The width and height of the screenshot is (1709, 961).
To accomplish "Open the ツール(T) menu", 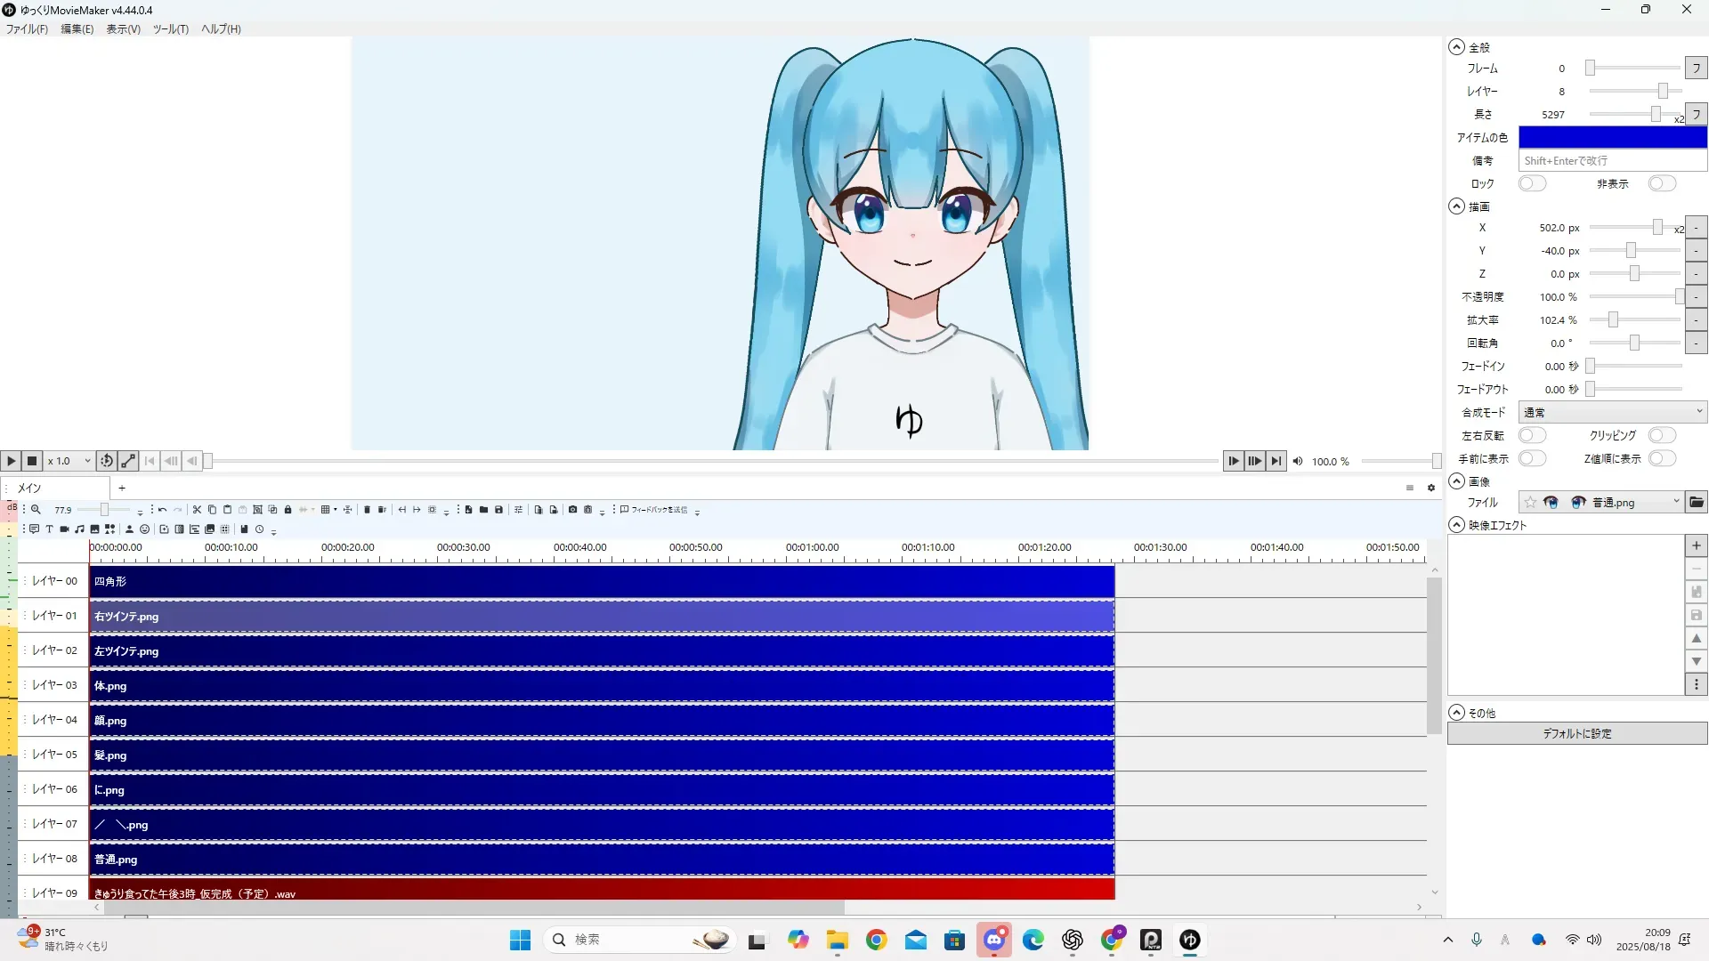I will coord(170,29).
